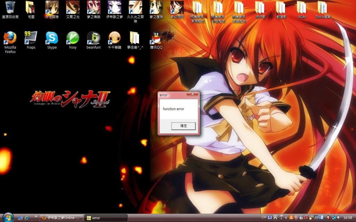The height and width of the screenshot is (222, 356).
Task: Switch to the 伊希歐之夢Online taskbar window
Action: click(x=62, y=218)
